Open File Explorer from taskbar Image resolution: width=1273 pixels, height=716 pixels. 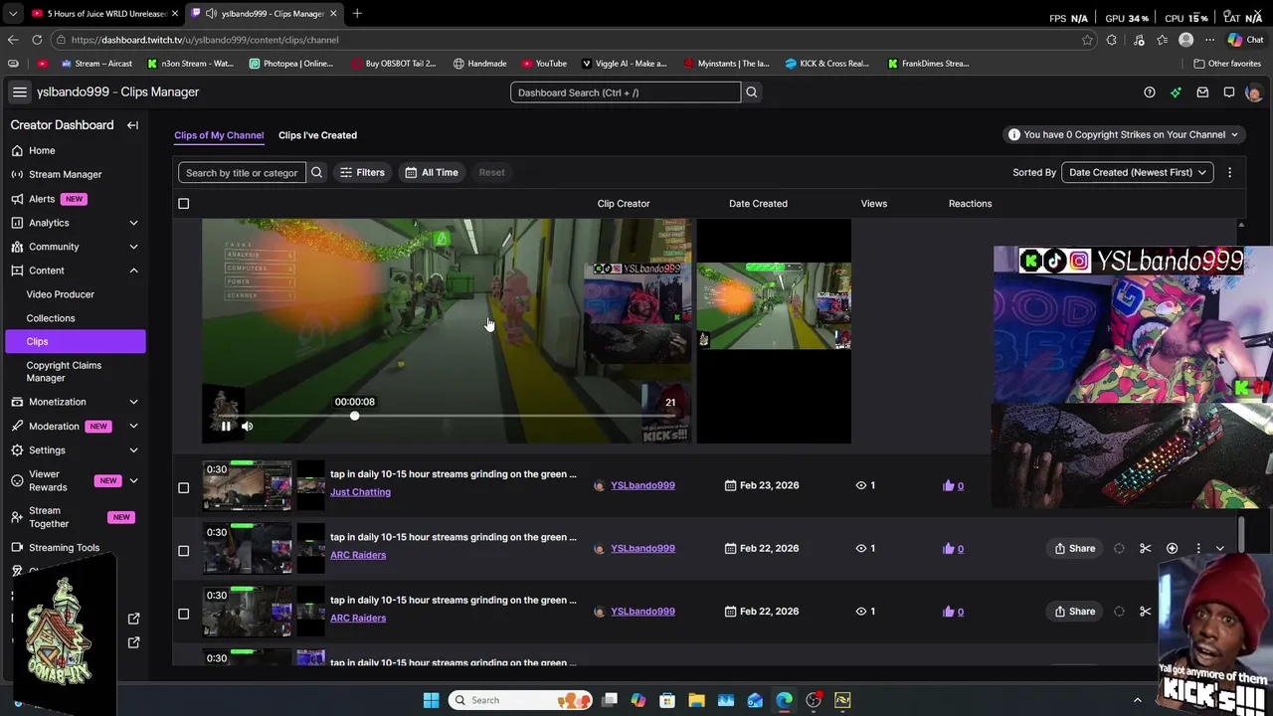tap(696, 700)
